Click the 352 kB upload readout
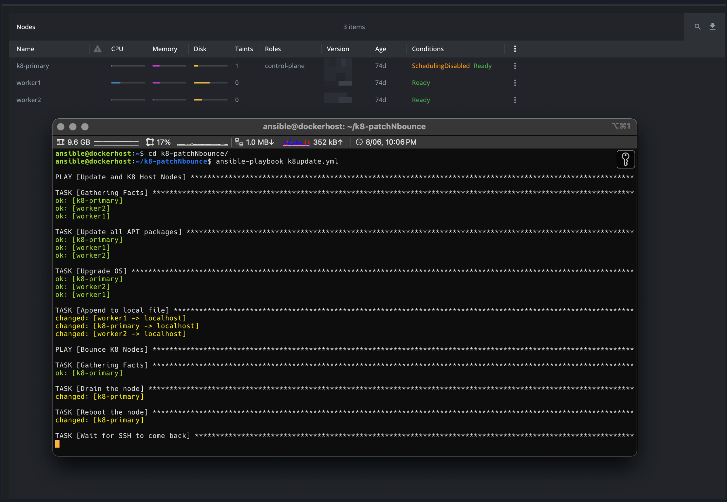This screenshot has width=727, height=502. [x=328, y=142]
